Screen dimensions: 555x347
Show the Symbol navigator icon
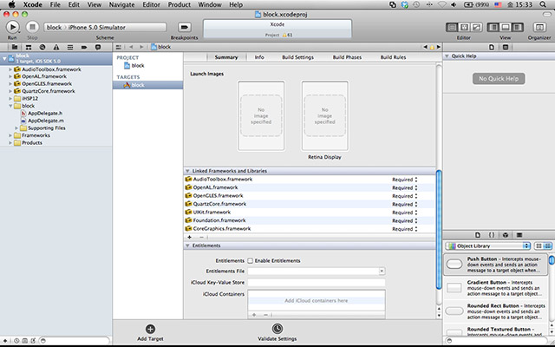[x=29, y=47]
